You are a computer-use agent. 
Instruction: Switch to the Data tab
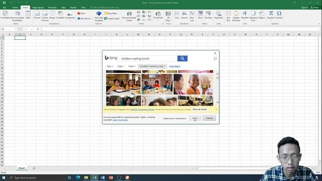(x=63, y=8)
